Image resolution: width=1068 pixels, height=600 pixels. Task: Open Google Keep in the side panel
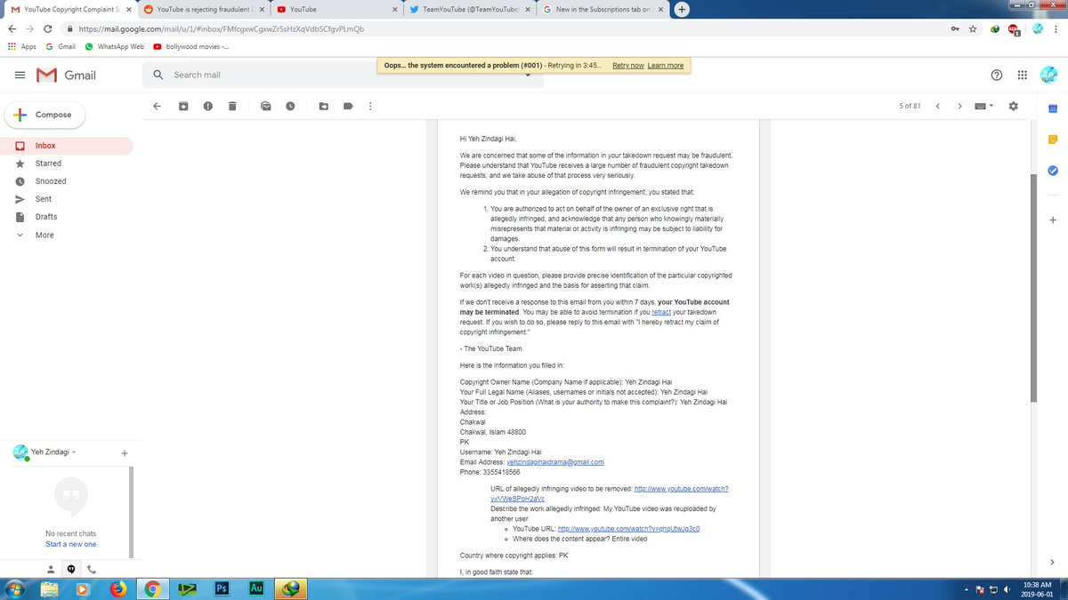(x=1052, y=139)
